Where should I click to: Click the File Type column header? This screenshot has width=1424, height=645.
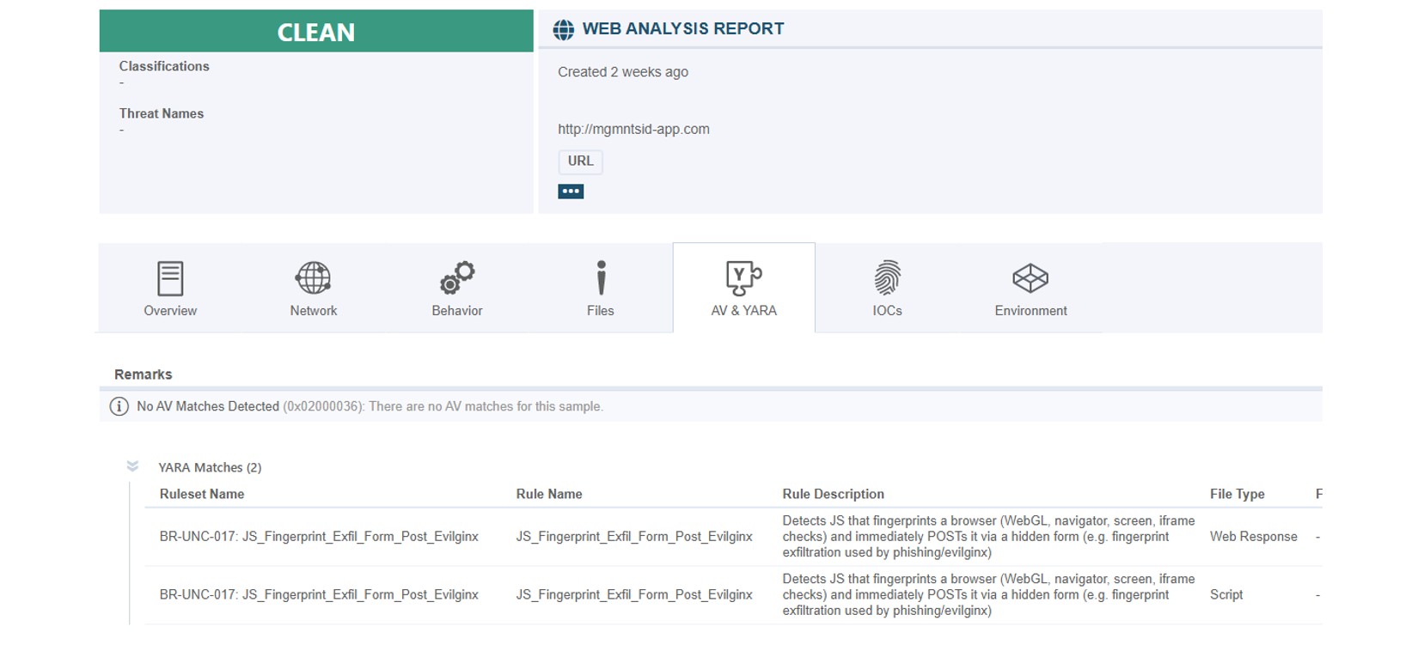[1237, 494]
